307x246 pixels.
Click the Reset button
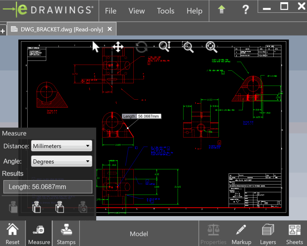pyautogui.click(x=13, y=233)
